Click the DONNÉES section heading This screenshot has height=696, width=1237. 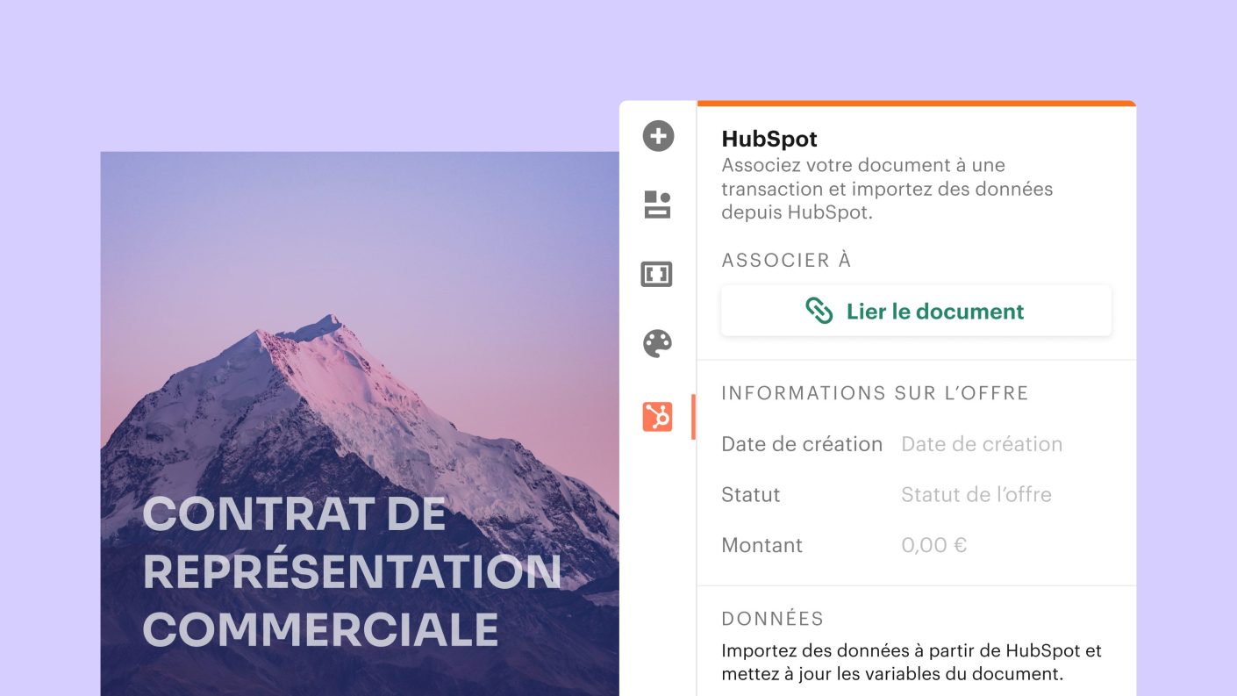(773, 619)
